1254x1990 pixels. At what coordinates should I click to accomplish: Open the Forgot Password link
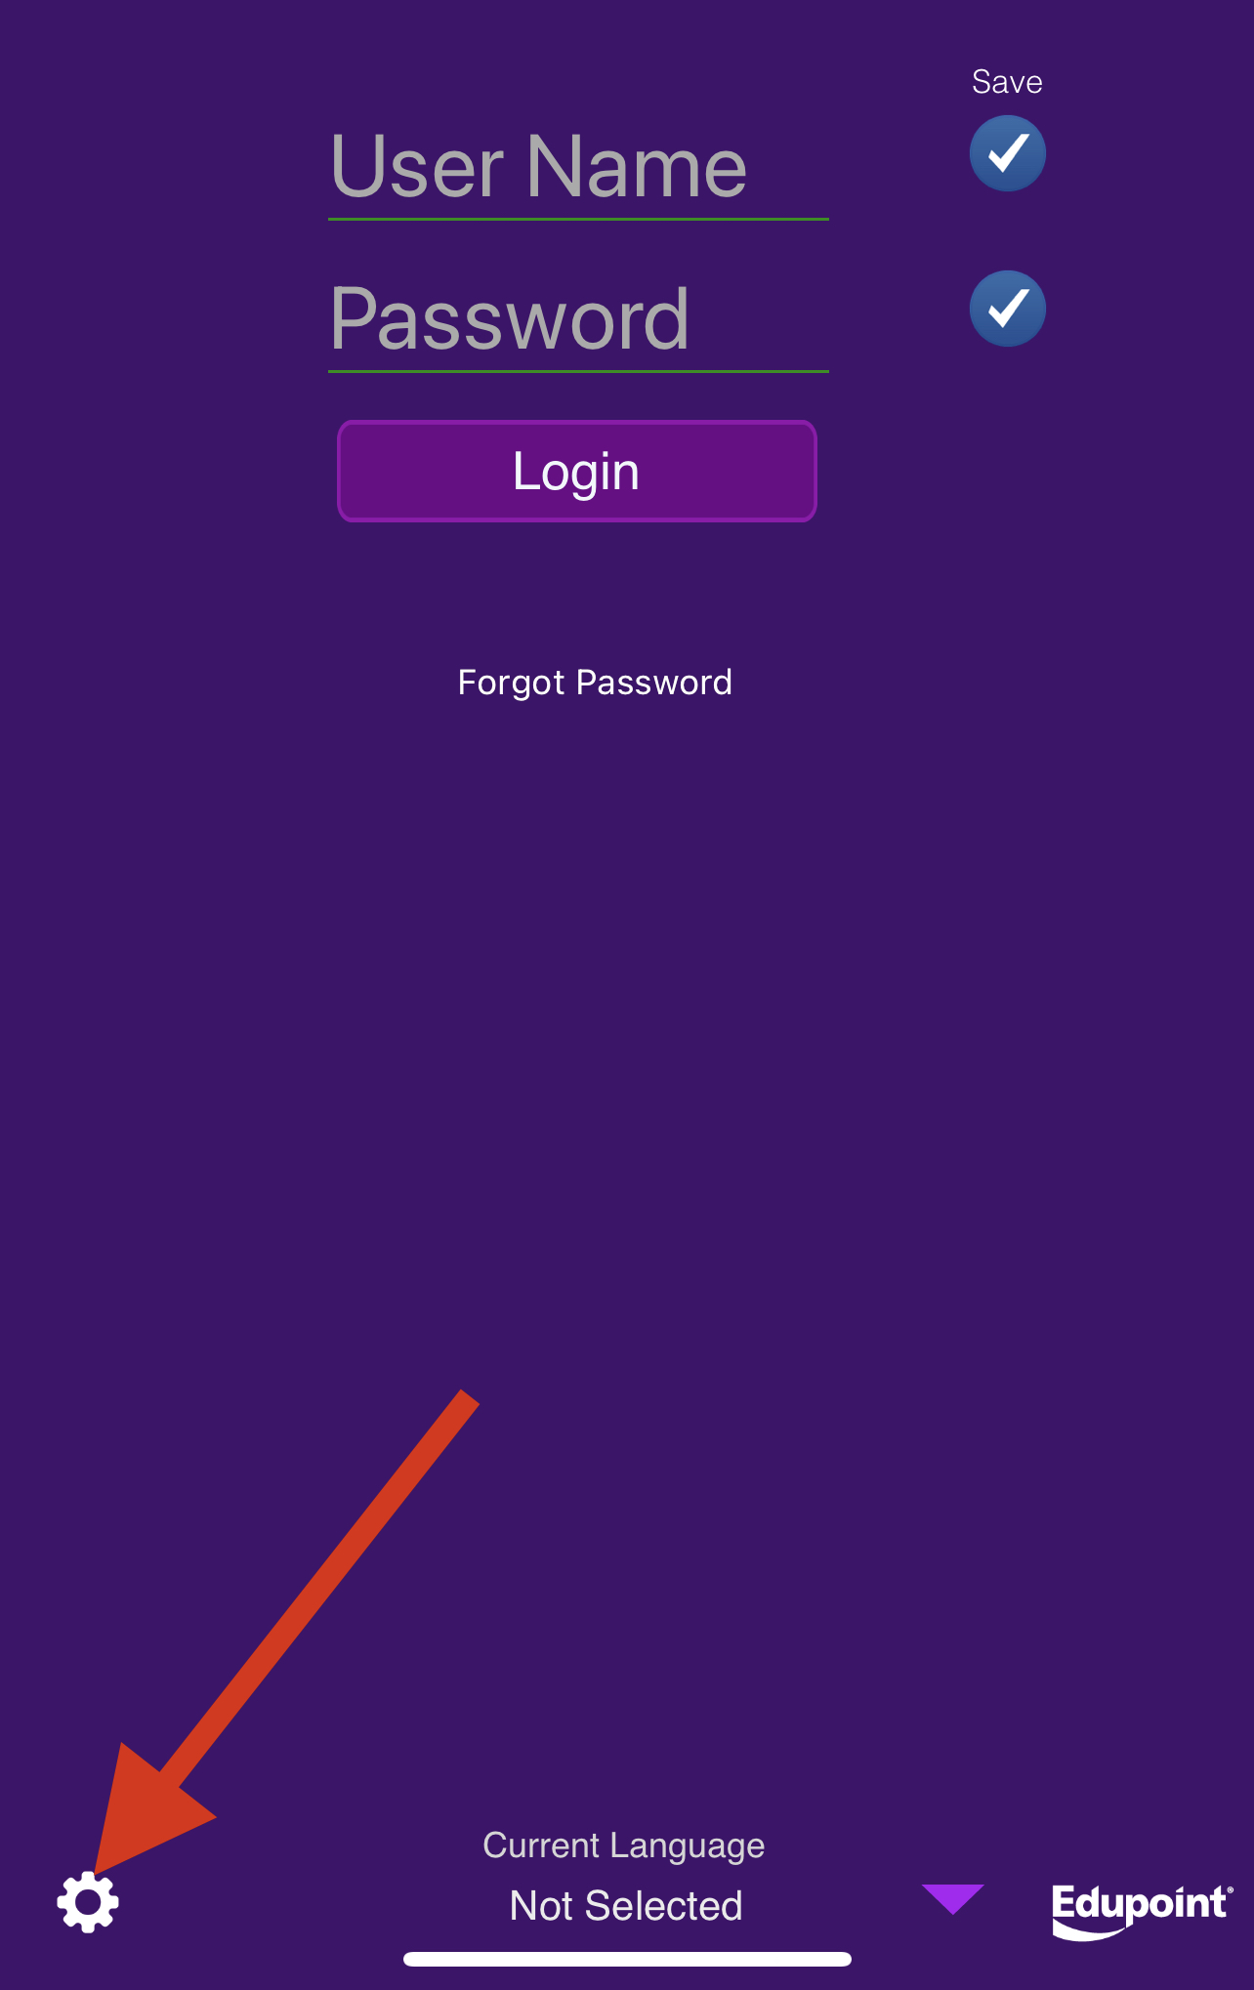click(x=595, y=682)
